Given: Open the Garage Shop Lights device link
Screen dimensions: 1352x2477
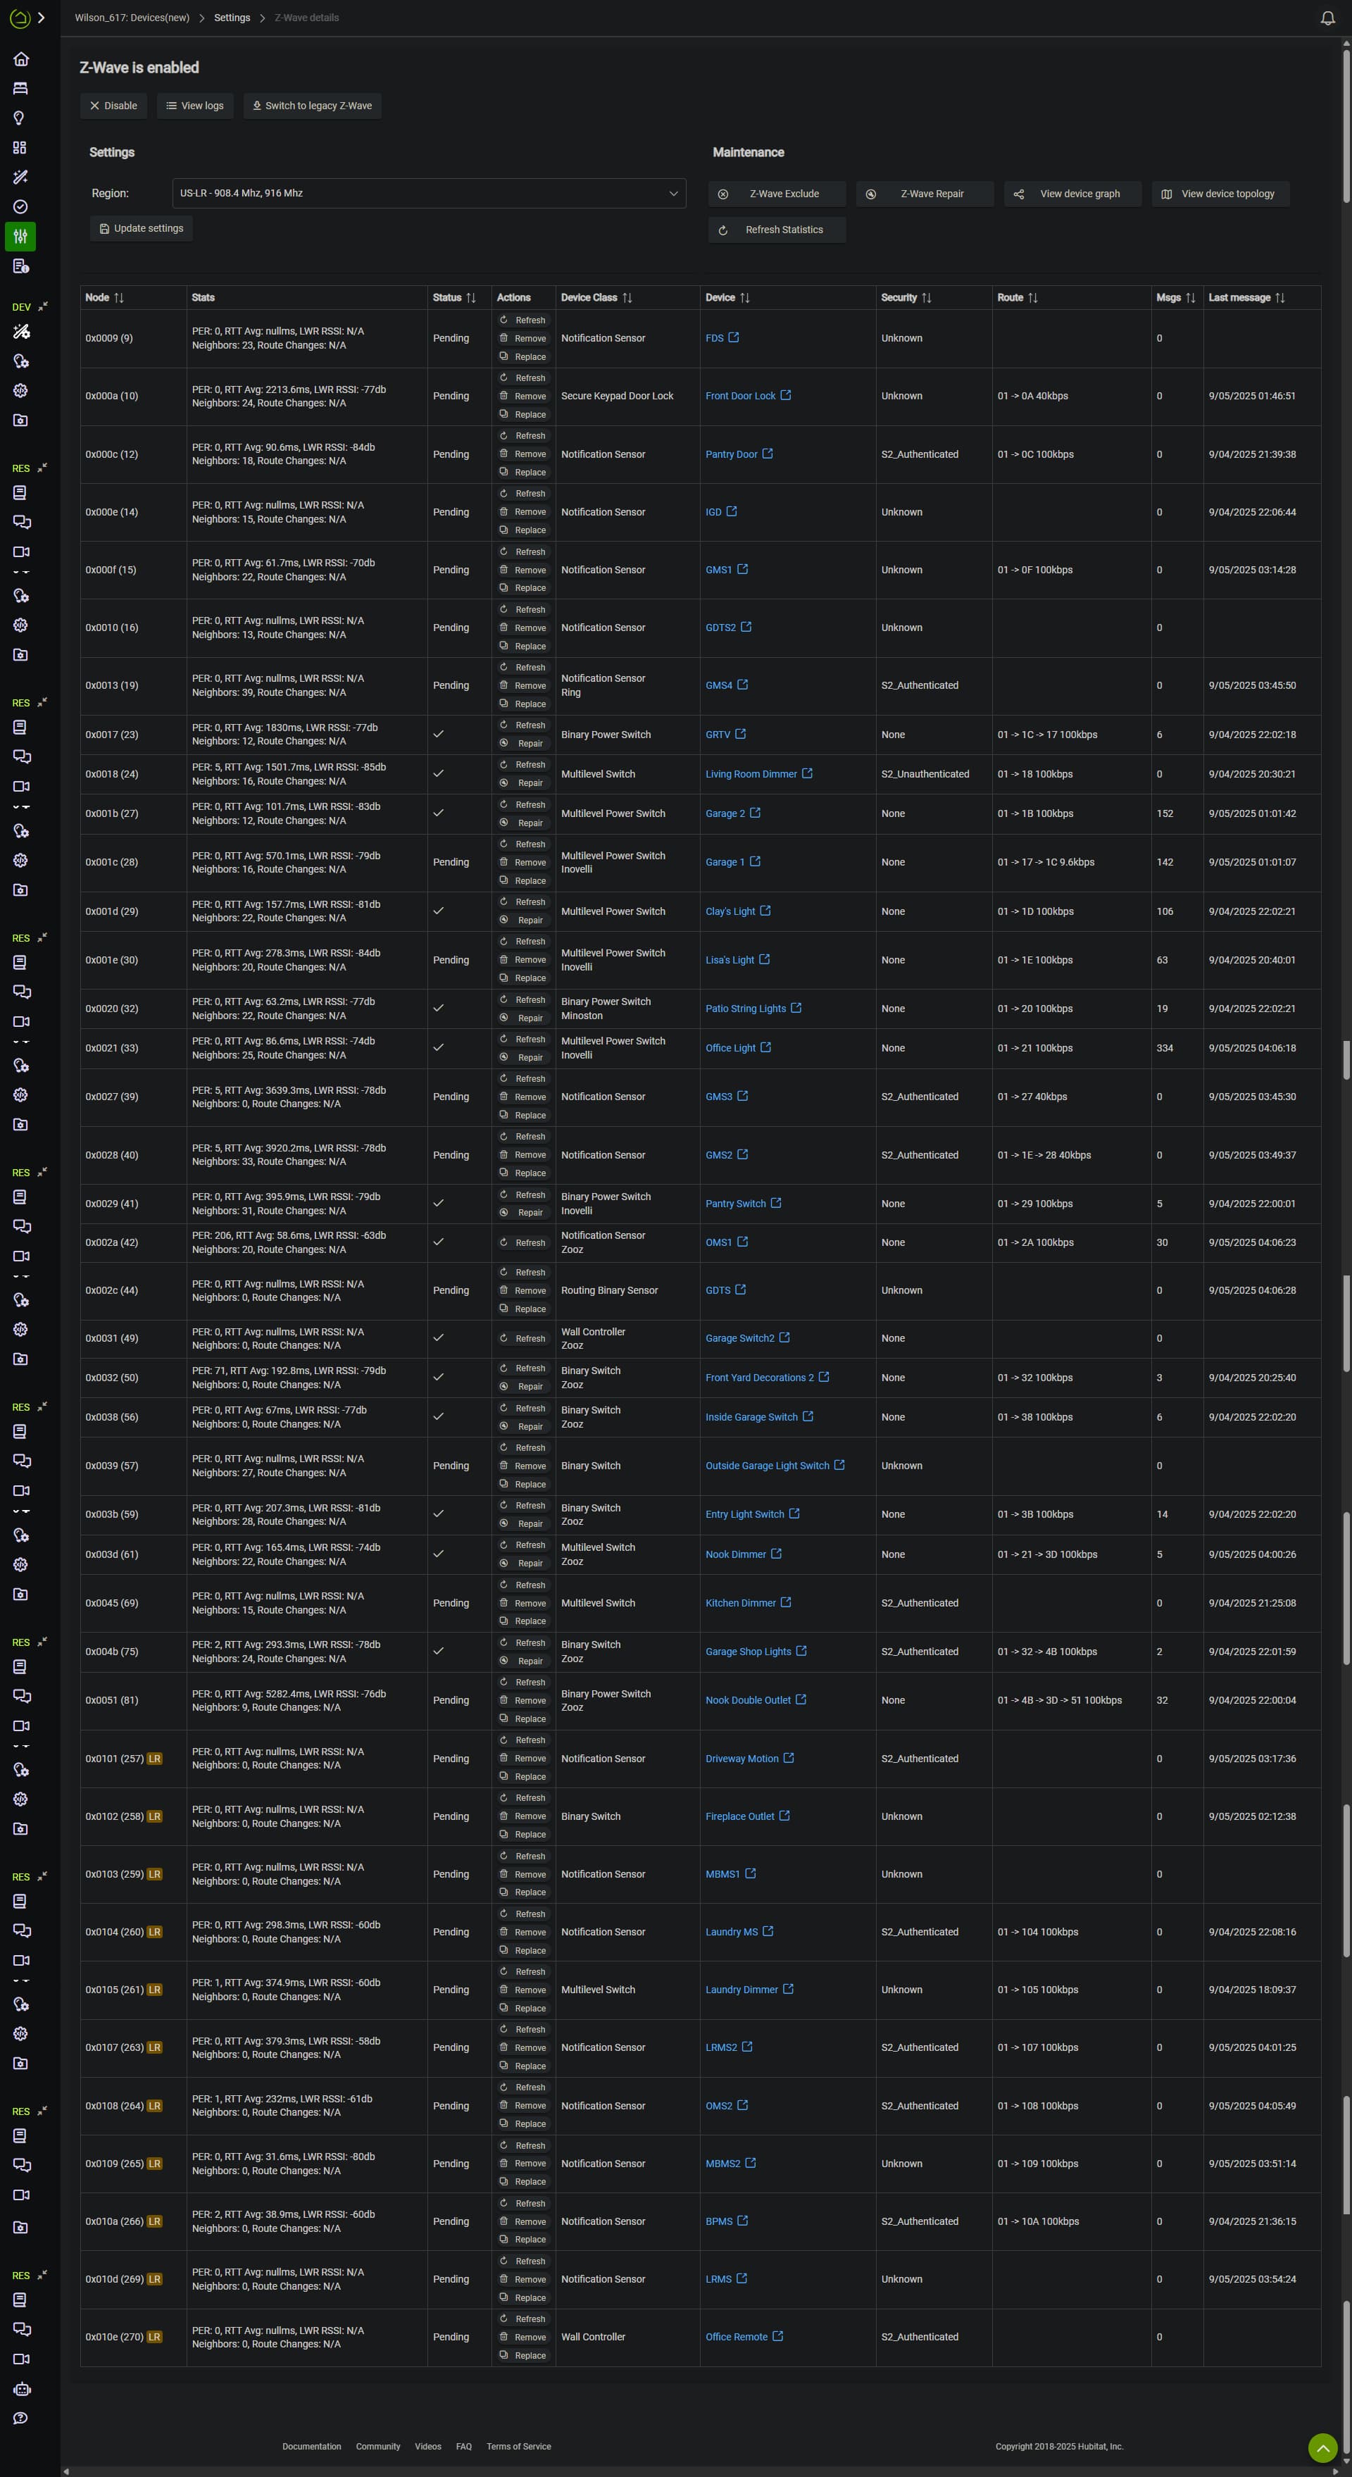Looking at the screenshot, I should coord(747,1651).
